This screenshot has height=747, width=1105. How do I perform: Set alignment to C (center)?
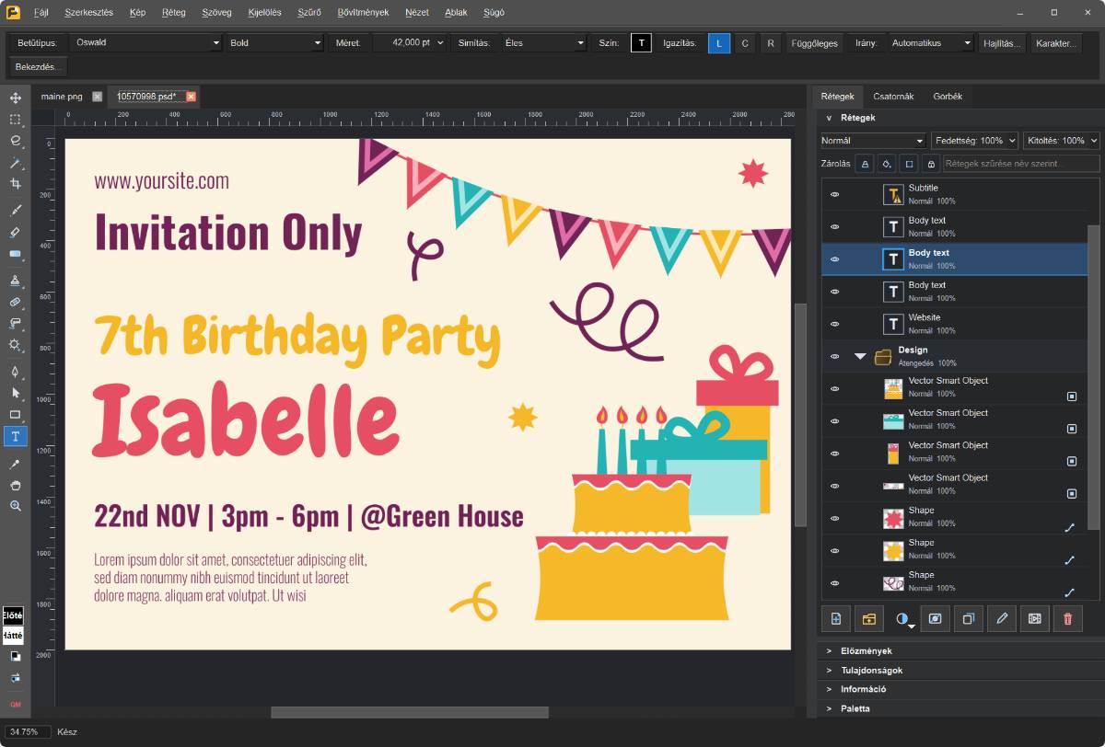pos(745,43)
